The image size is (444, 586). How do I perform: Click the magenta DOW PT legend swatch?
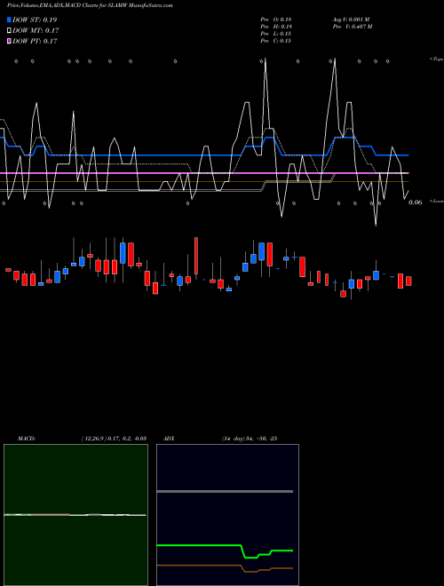point(9,41)
